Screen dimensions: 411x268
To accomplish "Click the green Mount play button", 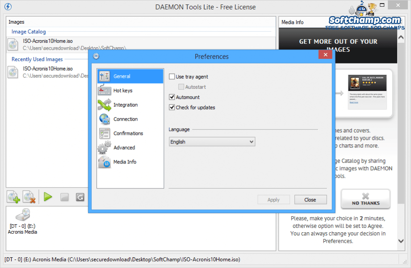I will click(x=48, y=197).
